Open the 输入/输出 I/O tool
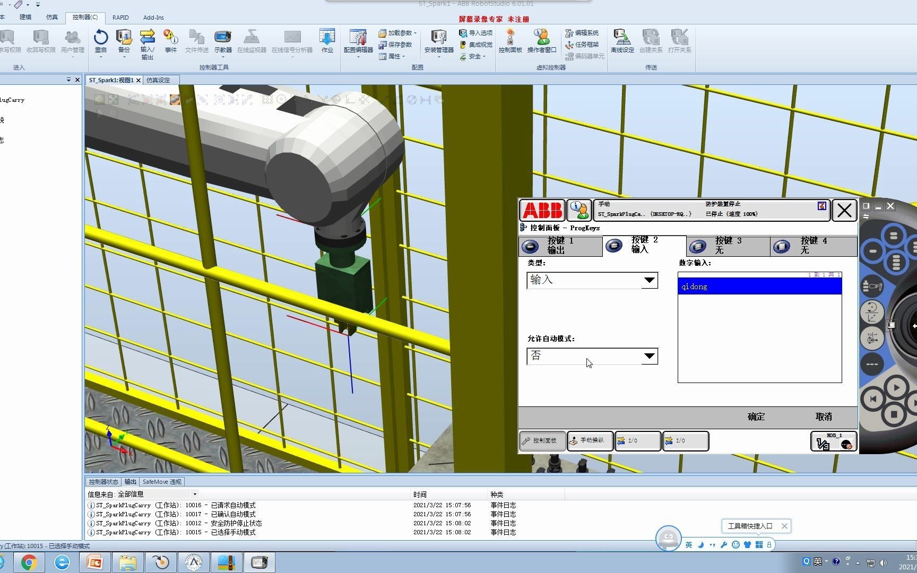The width and height of the screenshot is (917, 573). [x=147, y=44]
